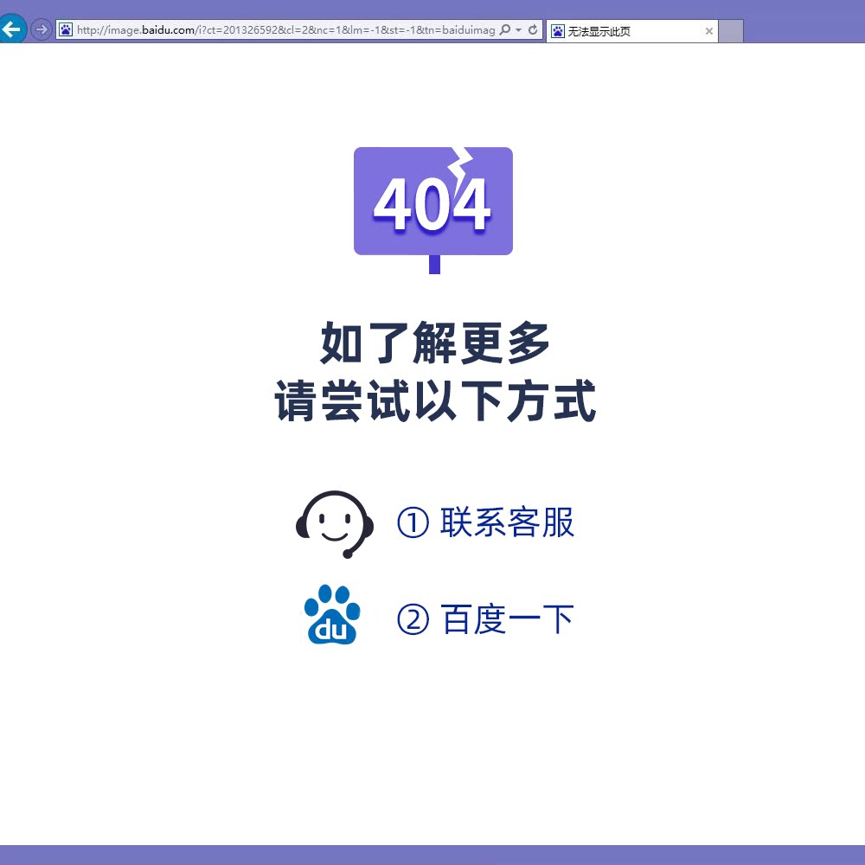Click the Baidu paw logo on the page
This screenshot has width=865, height=865.
tap(332, 615)
